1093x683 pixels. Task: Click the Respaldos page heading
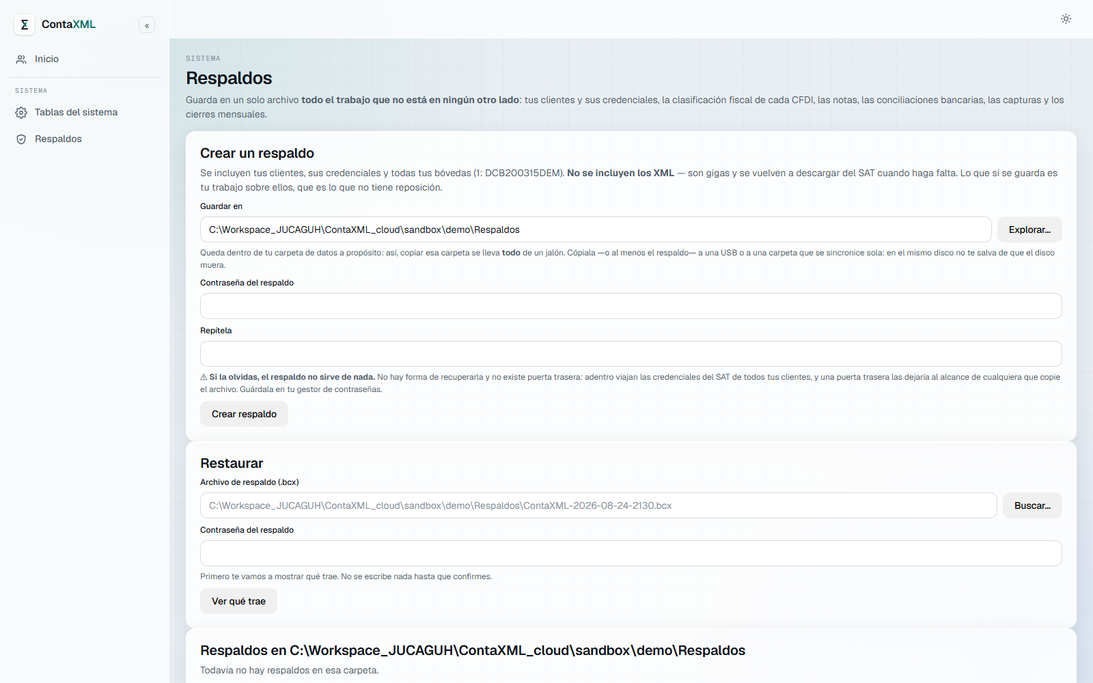[x=229, y=79]
